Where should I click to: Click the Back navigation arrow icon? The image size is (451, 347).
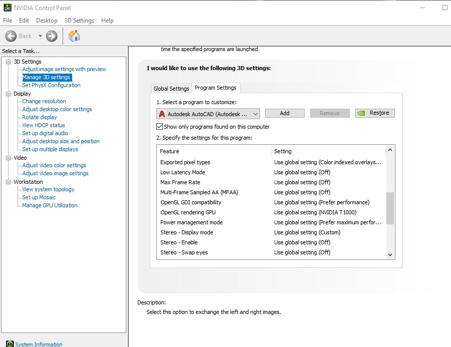[x=11, y=36]
